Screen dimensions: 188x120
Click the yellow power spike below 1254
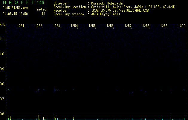click(74, 118)
